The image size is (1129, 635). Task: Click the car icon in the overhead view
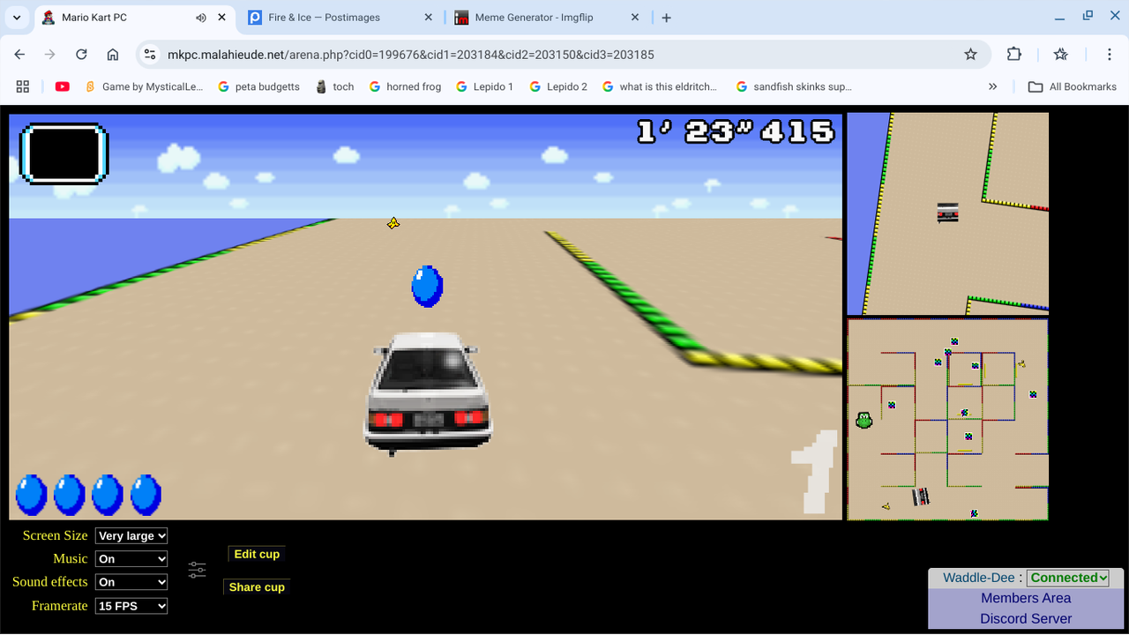coord(947,213)
